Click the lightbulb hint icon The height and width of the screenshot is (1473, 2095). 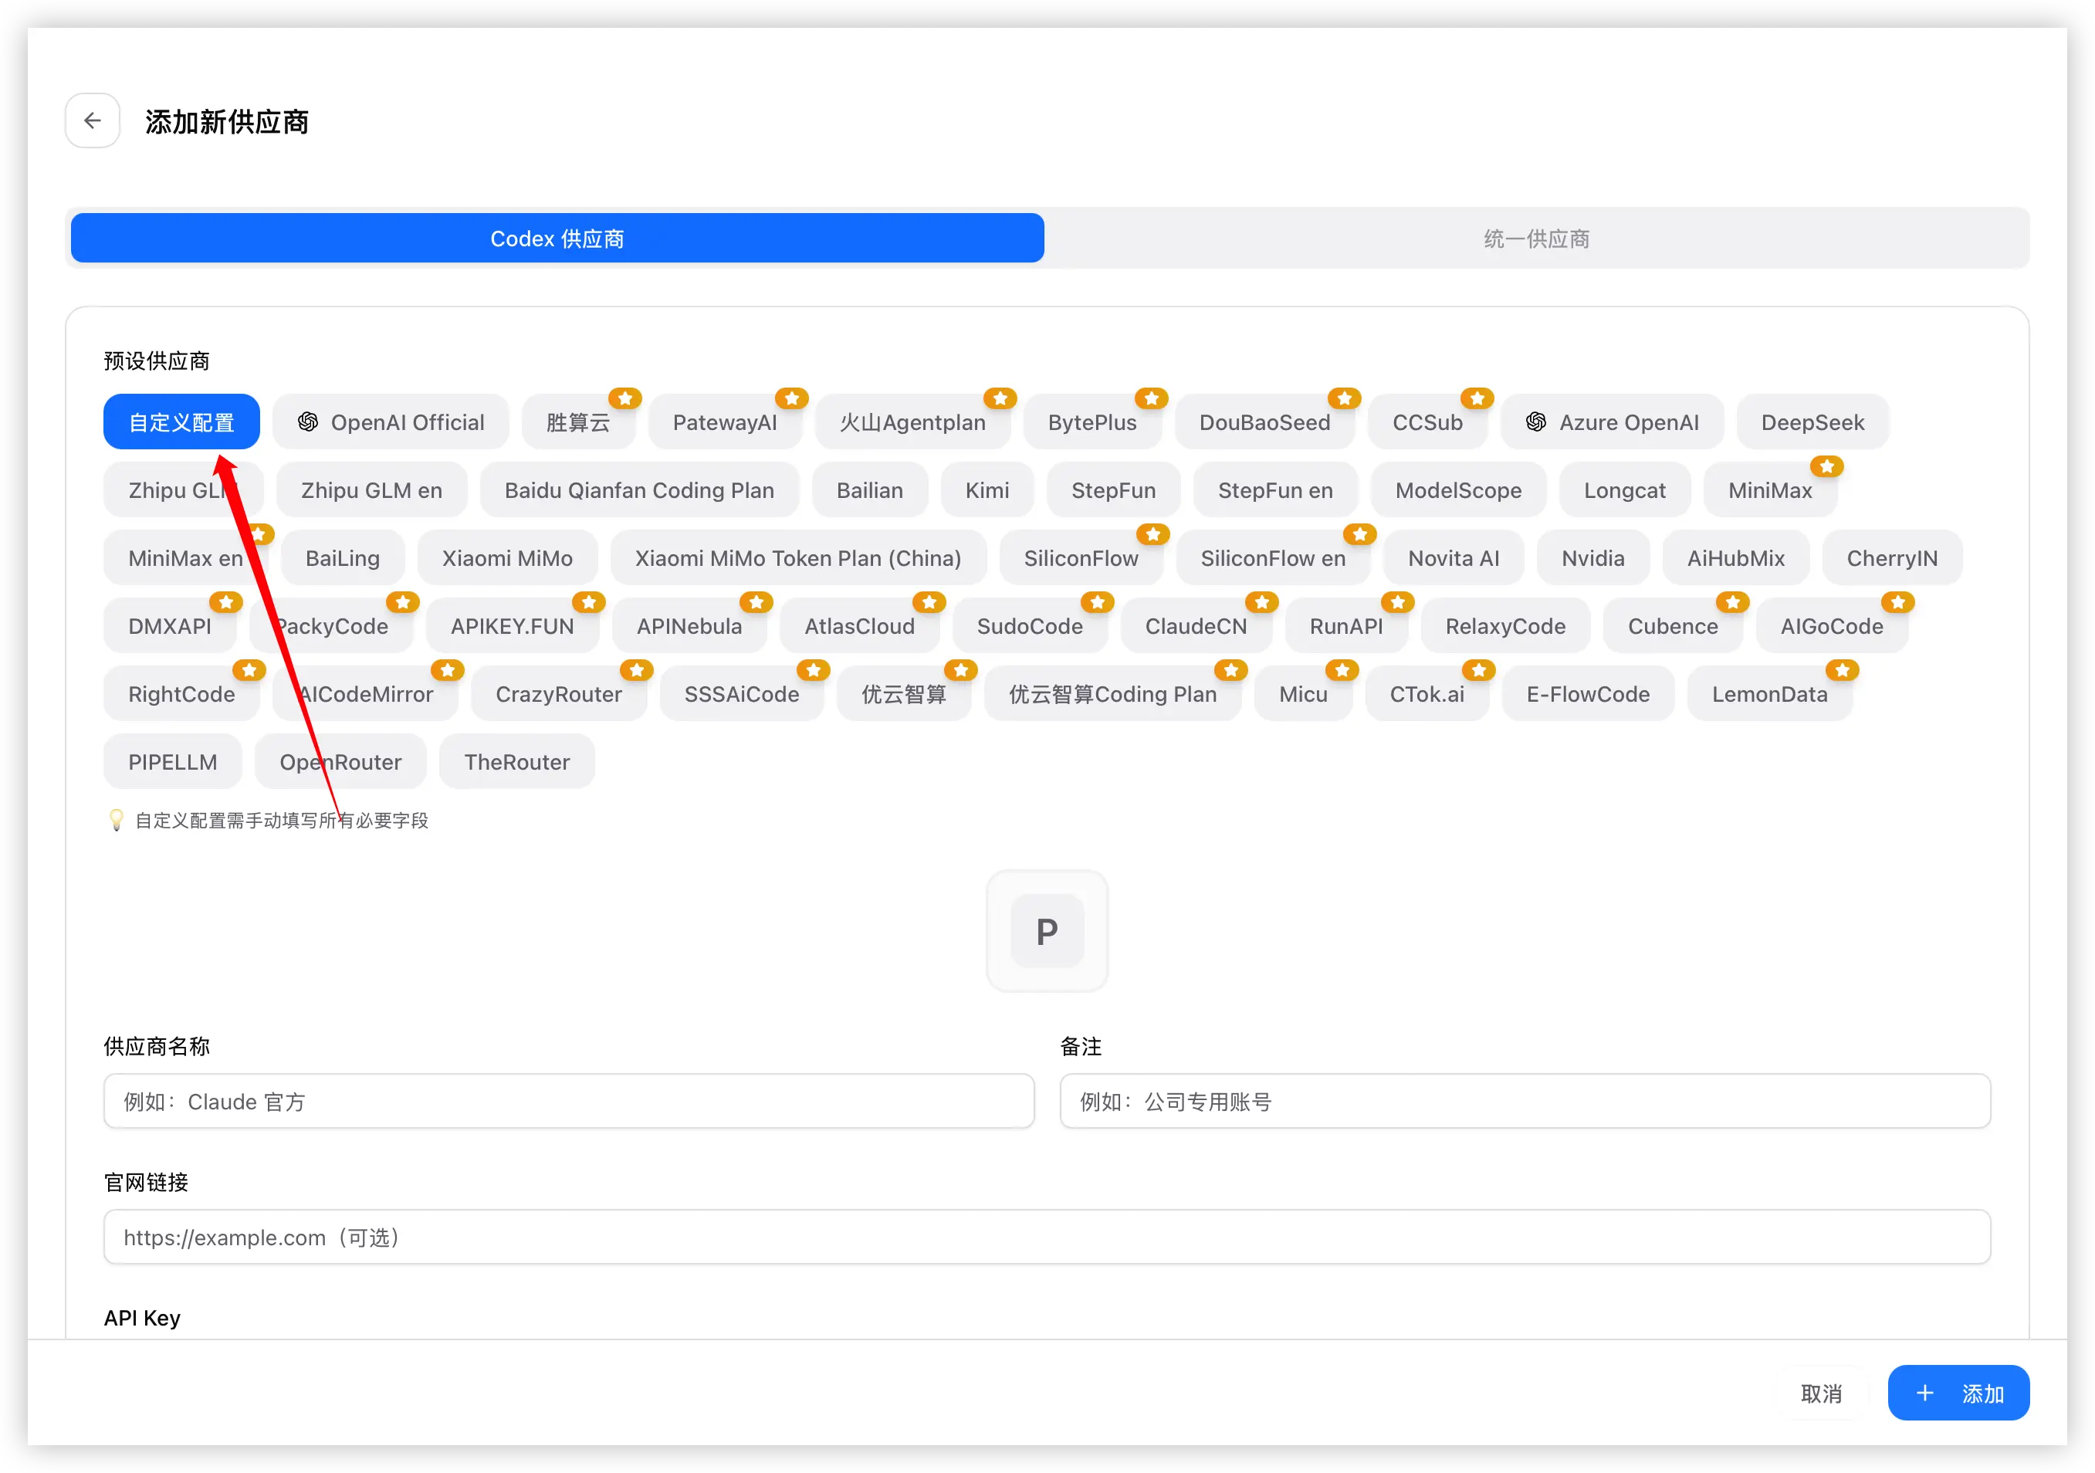[116, 820]
